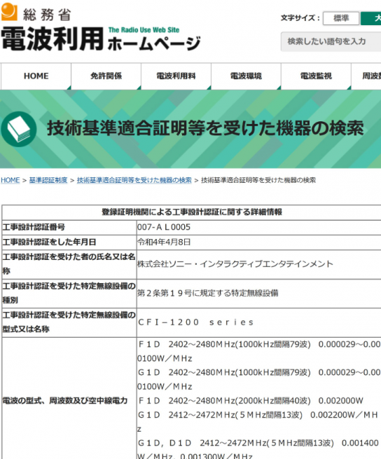381x459 pixels.
Task: Open the 電波監視 navigation tab
Action: point(316,76)
